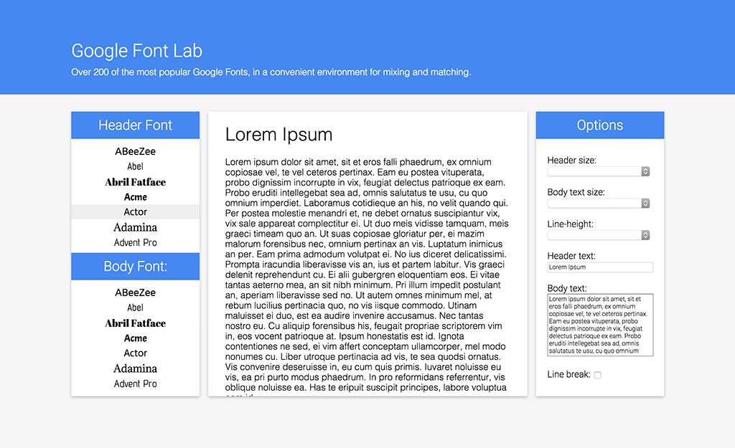Select Advent Pro as the header font
The image size is (735, 448).
(135, 242)
